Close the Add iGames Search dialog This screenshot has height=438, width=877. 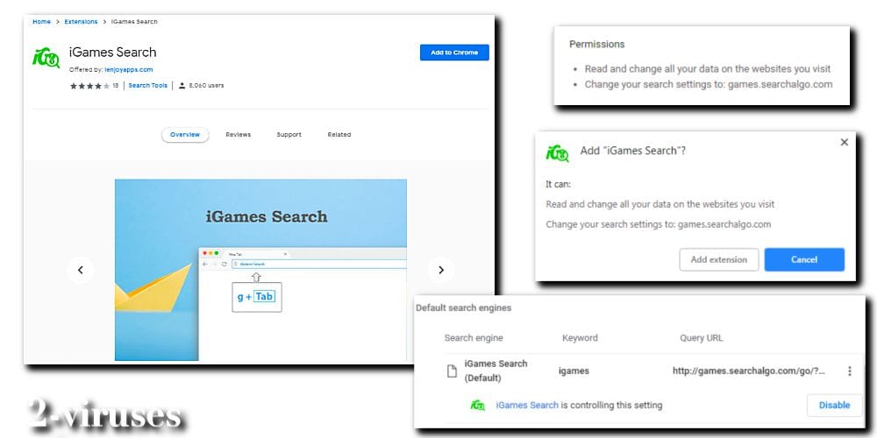[844, 143]
